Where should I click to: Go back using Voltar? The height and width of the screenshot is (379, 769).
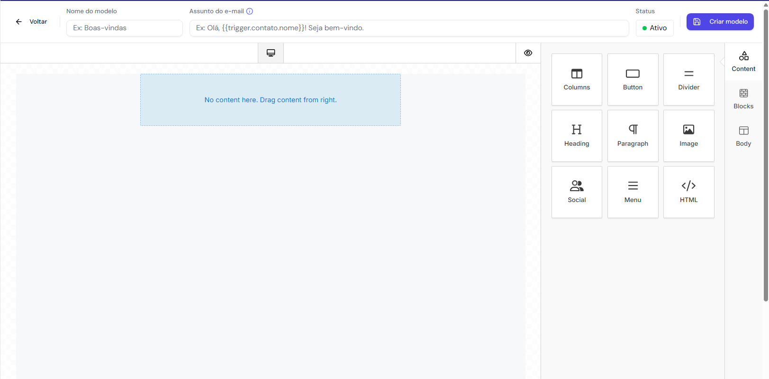(x=31, y=22)
